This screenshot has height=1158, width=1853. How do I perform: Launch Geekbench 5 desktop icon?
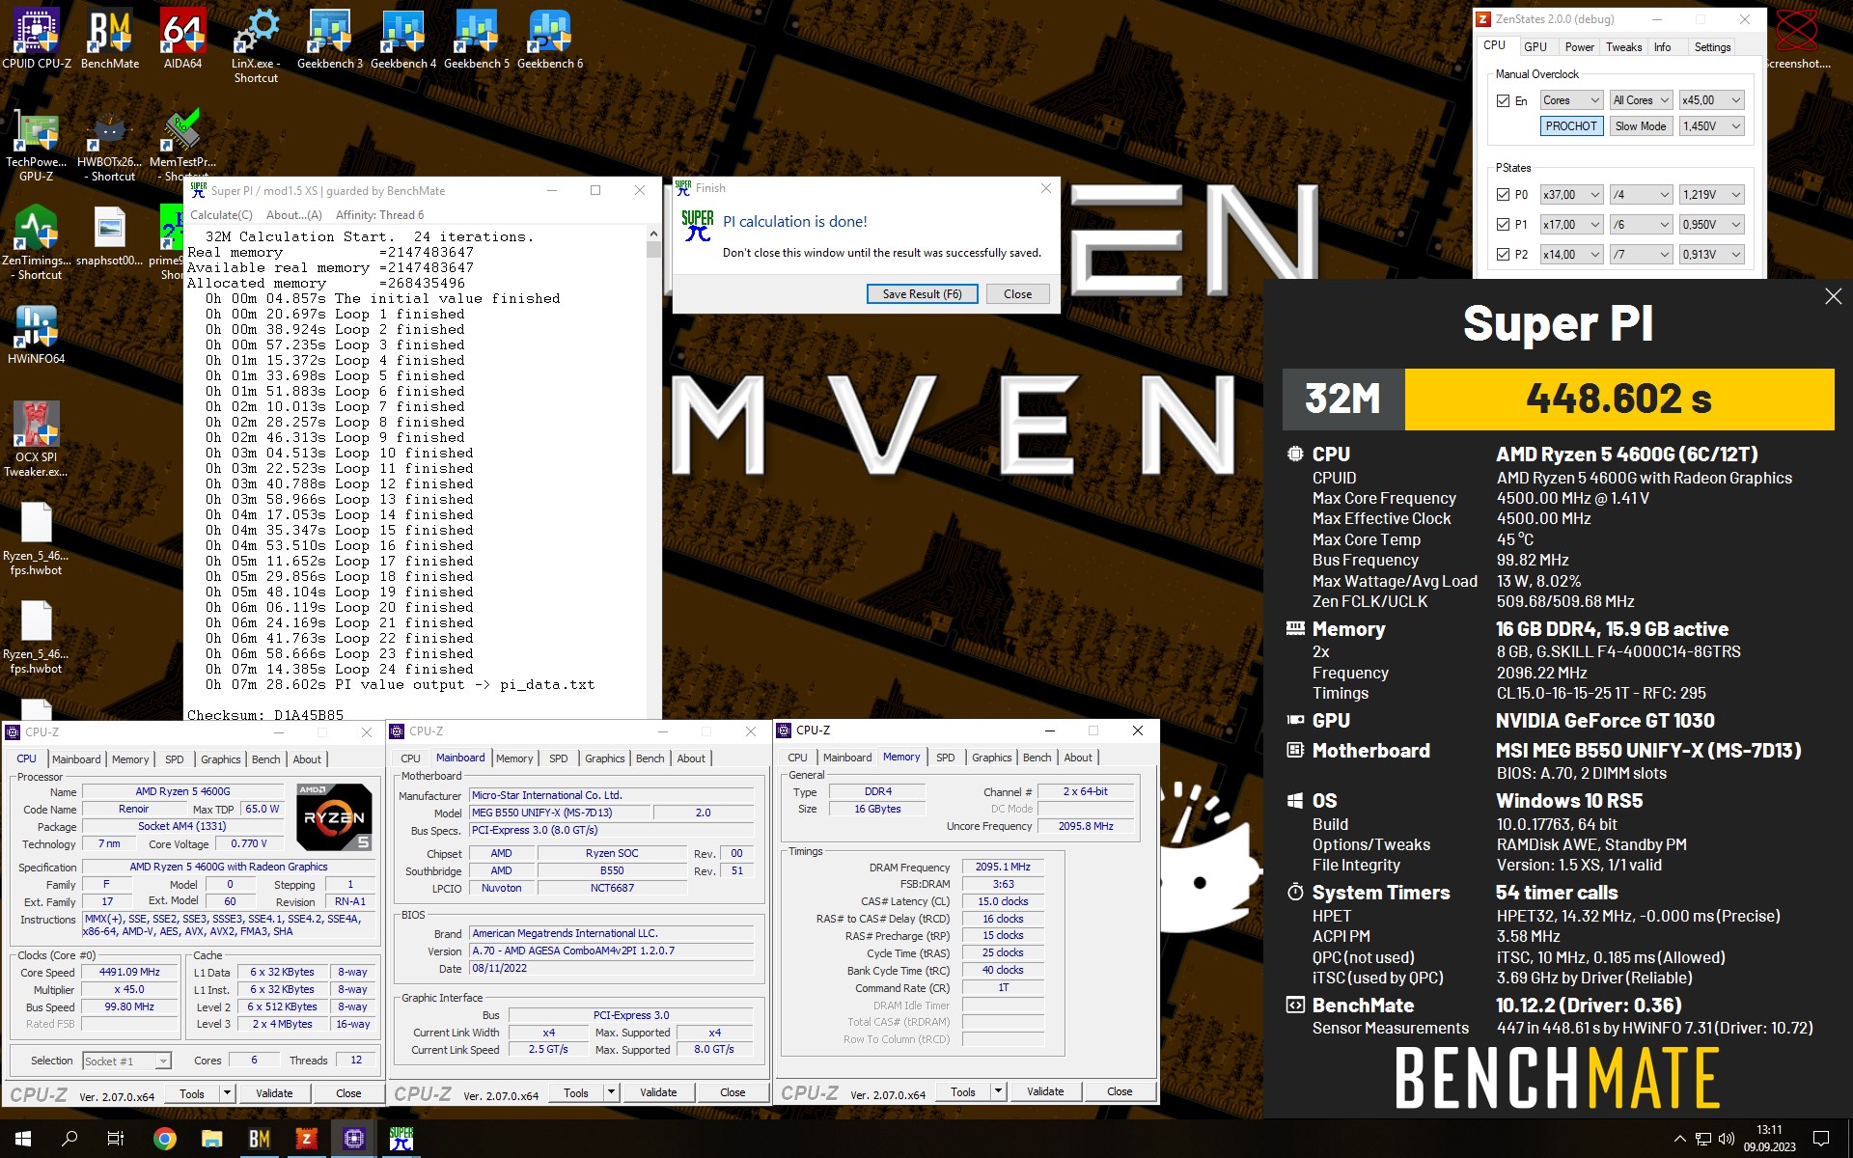tap(477, 40)
